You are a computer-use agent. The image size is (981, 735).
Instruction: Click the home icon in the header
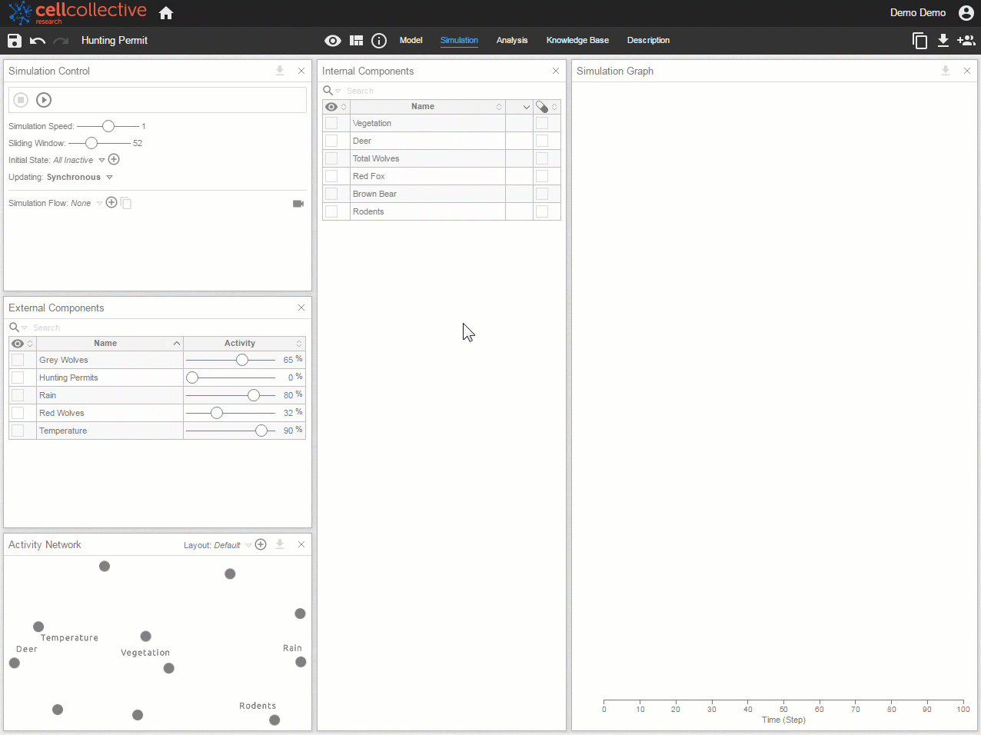click(166, 13)
